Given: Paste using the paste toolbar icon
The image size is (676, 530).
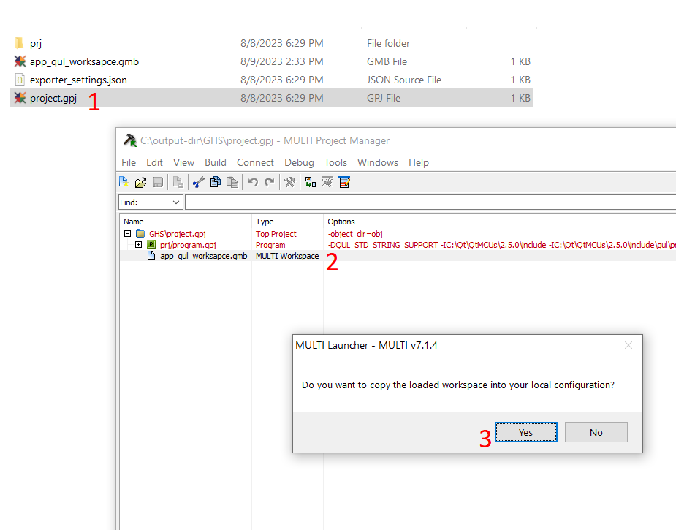Looking at the screenshot, I should tap(232, 181).
